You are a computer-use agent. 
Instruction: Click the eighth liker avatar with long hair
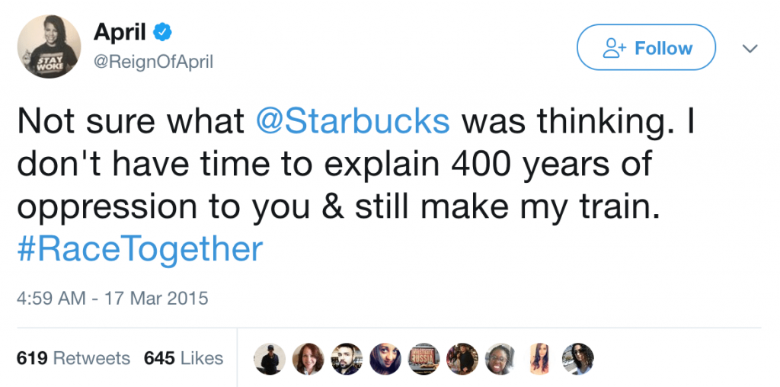coord(539,358)
